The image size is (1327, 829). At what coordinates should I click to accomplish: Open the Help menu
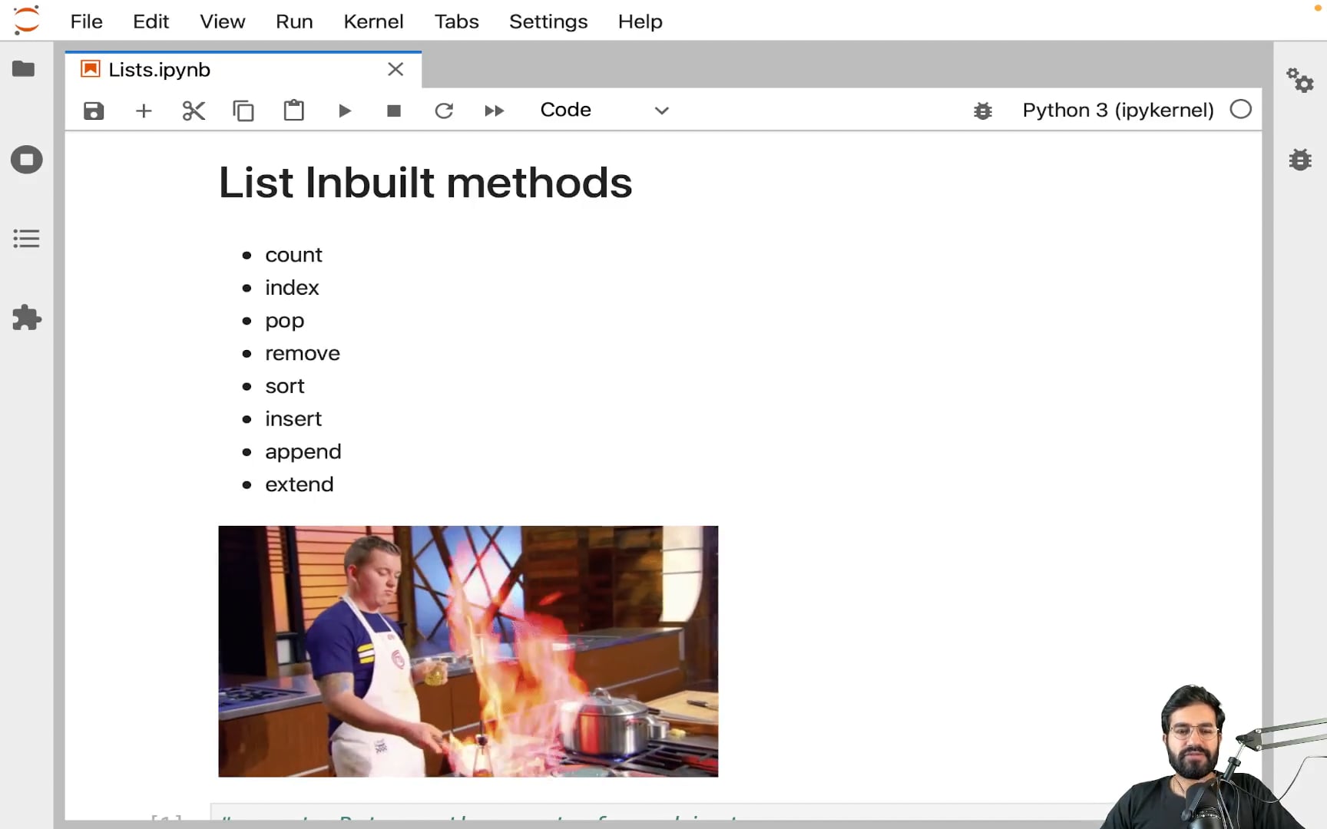tap(640, 21)
